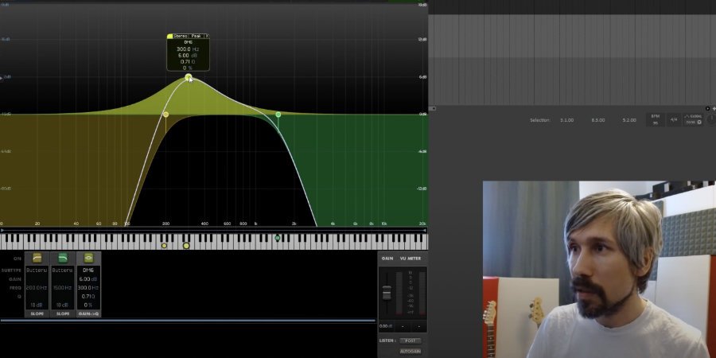Click the left VU meter peak readout
716x358 pixels.
point(403,326)
